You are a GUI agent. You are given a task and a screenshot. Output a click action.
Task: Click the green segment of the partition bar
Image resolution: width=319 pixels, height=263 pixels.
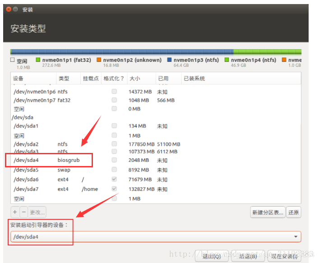(267, 52)
